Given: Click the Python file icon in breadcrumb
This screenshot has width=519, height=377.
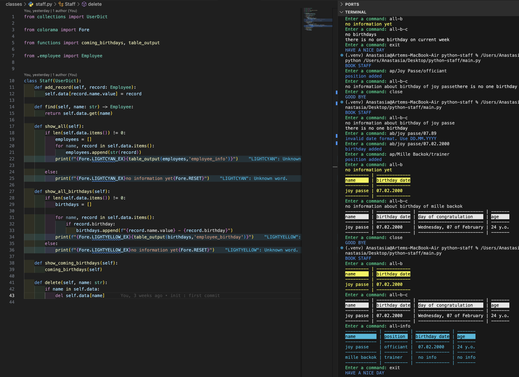Looking at the screenshot, I should (x=31, y=4).
